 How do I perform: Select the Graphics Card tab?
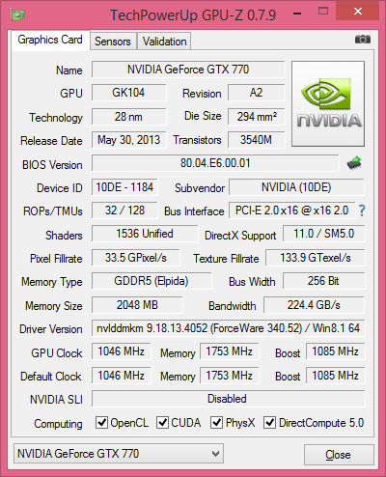[50, 40]
